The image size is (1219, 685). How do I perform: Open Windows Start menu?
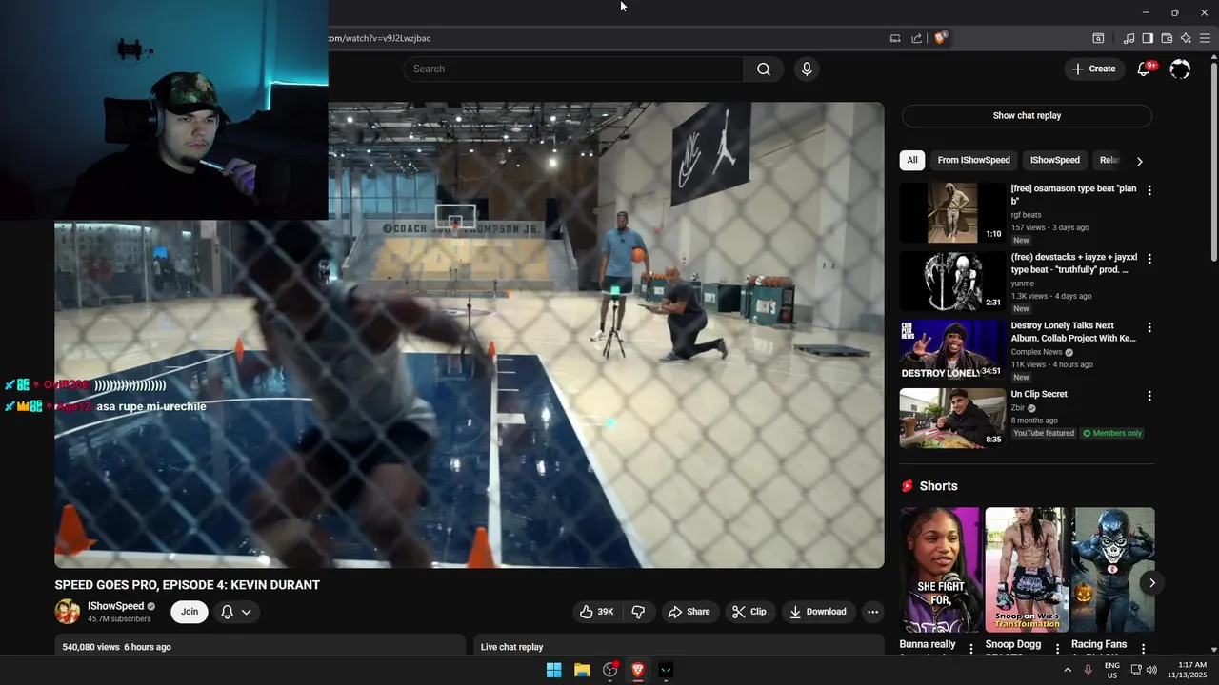click(553, 670)
